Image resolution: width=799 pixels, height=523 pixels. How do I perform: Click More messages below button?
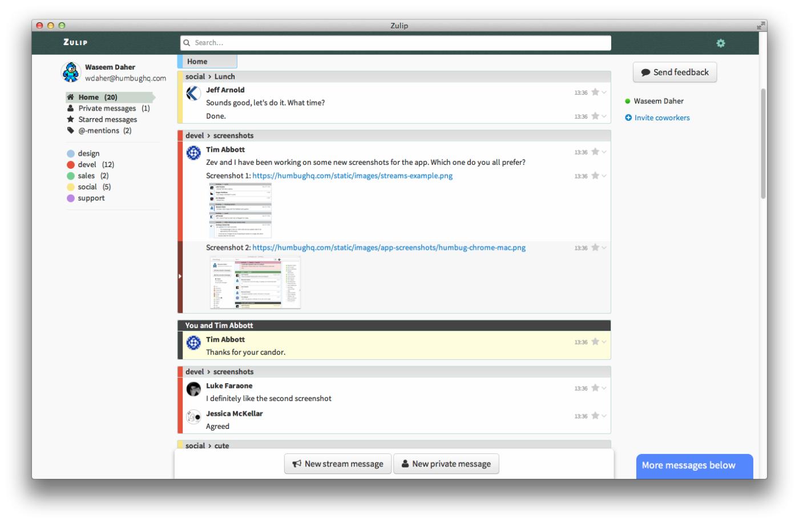click(x=695, y=466)
